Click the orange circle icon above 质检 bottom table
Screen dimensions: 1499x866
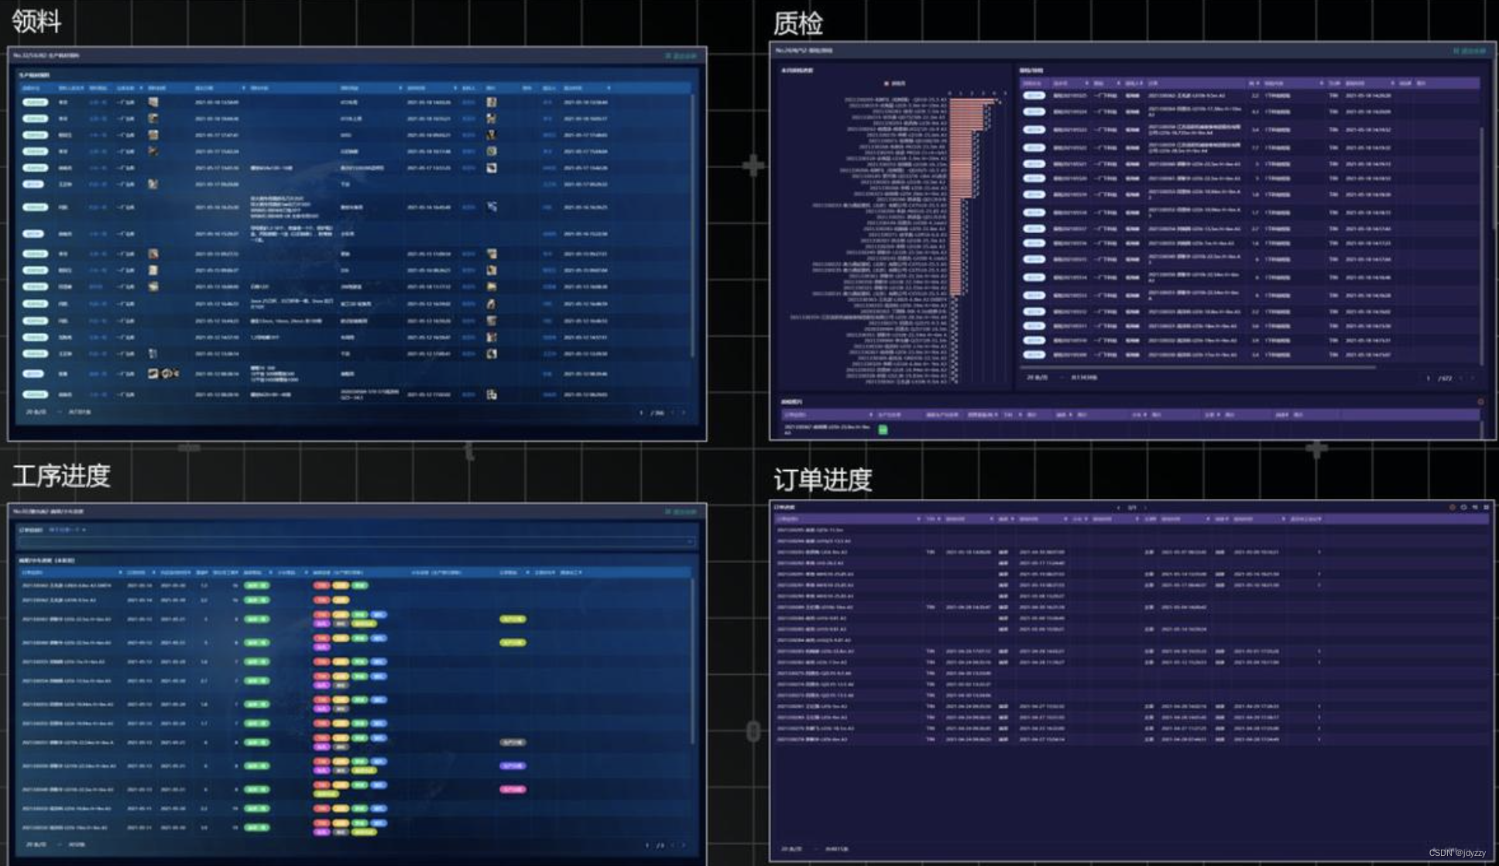pos(1480,402)
